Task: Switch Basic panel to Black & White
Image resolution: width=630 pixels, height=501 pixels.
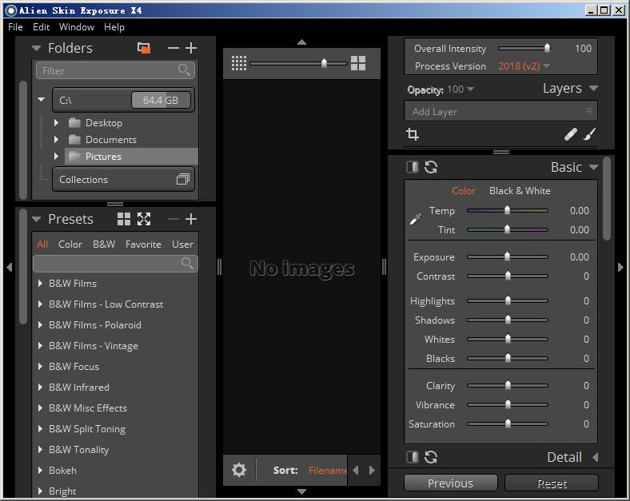Action: (x=520, y=191)
